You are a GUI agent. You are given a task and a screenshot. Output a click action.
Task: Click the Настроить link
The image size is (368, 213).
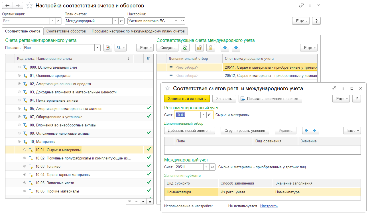tap(269, 206)
